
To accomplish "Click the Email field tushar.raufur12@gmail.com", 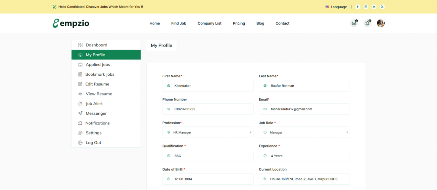I will pyautogui.click(x=304, y=109).
